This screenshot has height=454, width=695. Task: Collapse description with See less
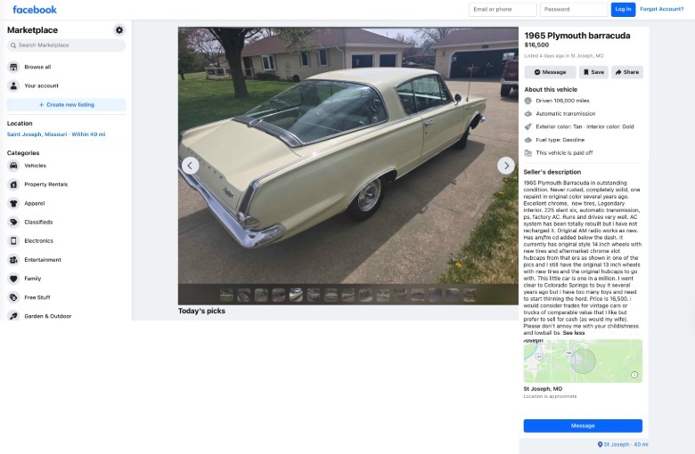[x=574, y=333]
